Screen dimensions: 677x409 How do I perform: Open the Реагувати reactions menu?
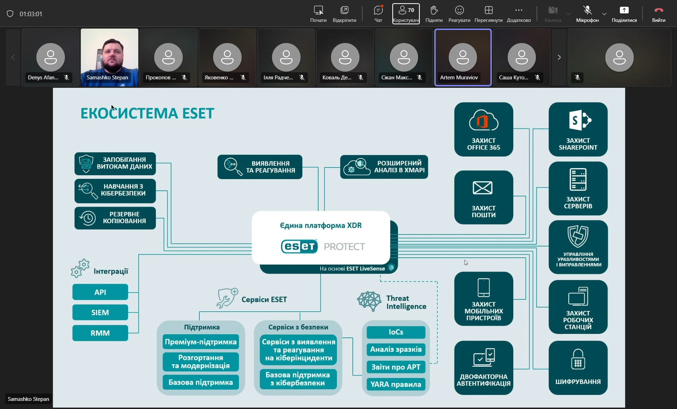[x=459, y=13]
